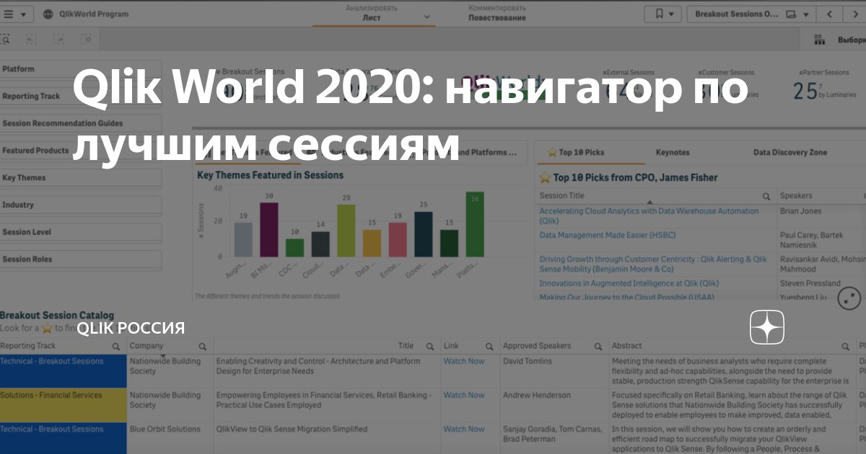The width and height of the screenshot is (866, 454).
Task: Step forward in selections
Action: (58, 40)
